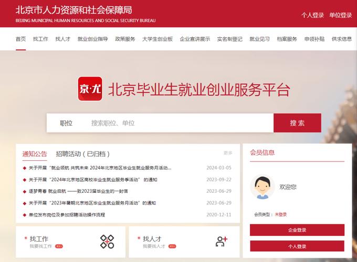Open the 逐梦青春 就业启航 letter notice
The height and width of the screenshot is (262, 357).
click(78, 191)
